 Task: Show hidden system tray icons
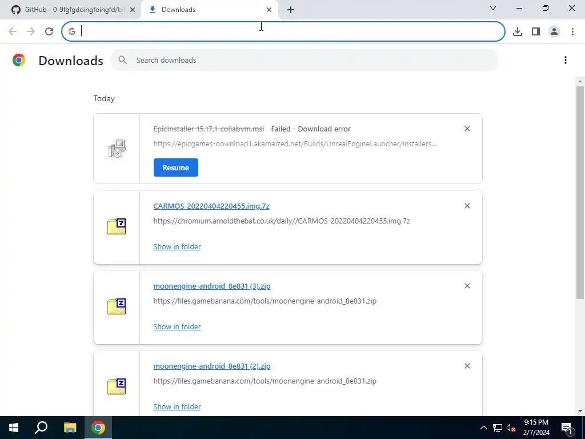pyautogui.click(x=483, y=428)
